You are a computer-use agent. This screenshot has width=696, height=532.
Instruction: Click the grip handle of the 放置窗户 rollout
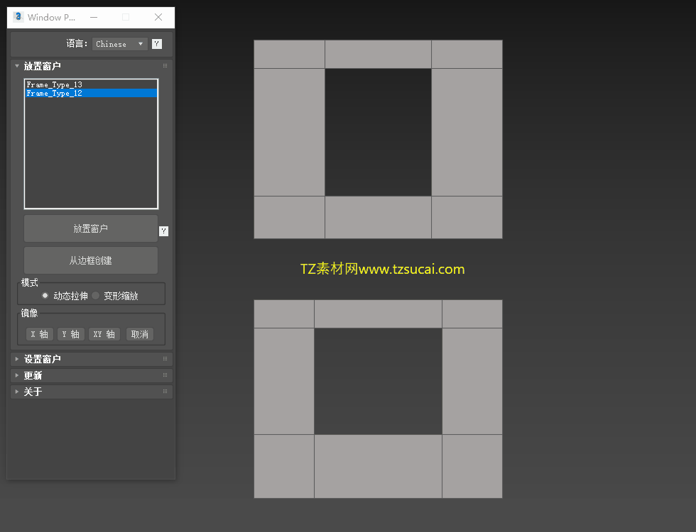click(165, 66)
